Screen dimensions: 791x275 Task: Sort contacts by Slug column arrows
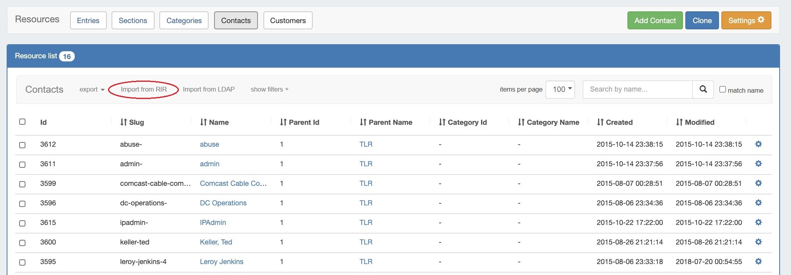coord(124,122)
